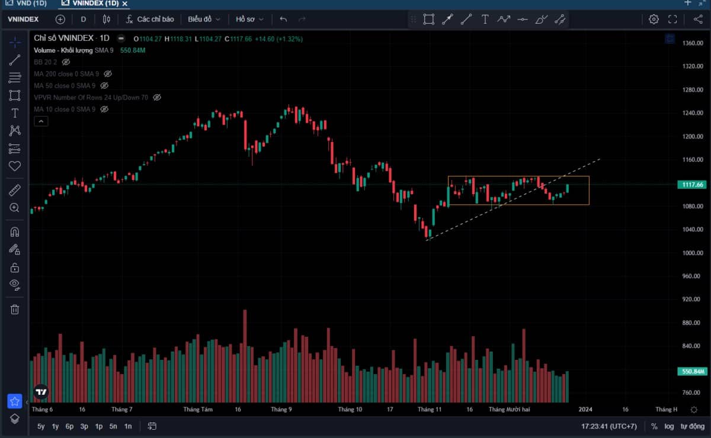
Task: Click the trash icon to remove drawings
Action: [15, 309]
